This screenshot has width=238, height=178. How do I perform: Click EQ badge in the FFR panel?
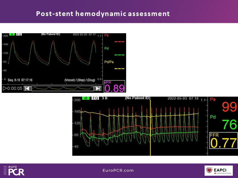point(95,98)
